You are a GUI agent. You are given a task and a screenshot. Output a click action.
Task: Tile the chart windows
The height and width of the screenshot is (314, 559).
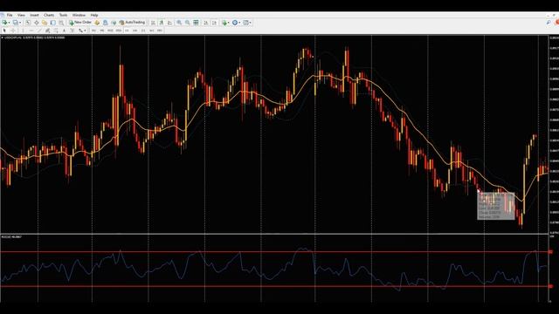196,23
